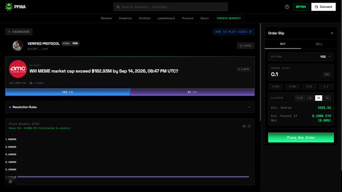
Task: Click the AMC meme coin logo
Action: tap(18, 69)
